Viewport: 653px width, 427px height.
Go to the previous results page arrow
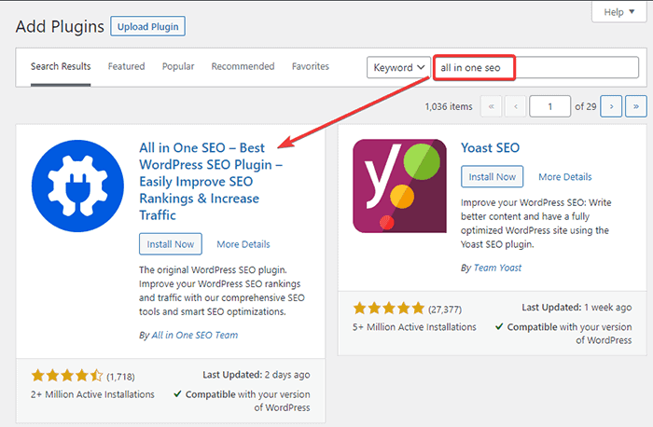[x=517, y=106]
